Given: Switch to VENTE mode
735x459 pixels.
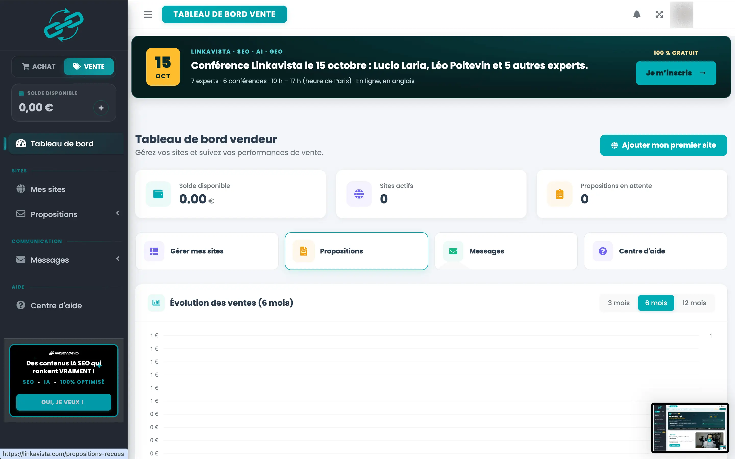Looking at the screenshot, I should click(x=89, y=67).
